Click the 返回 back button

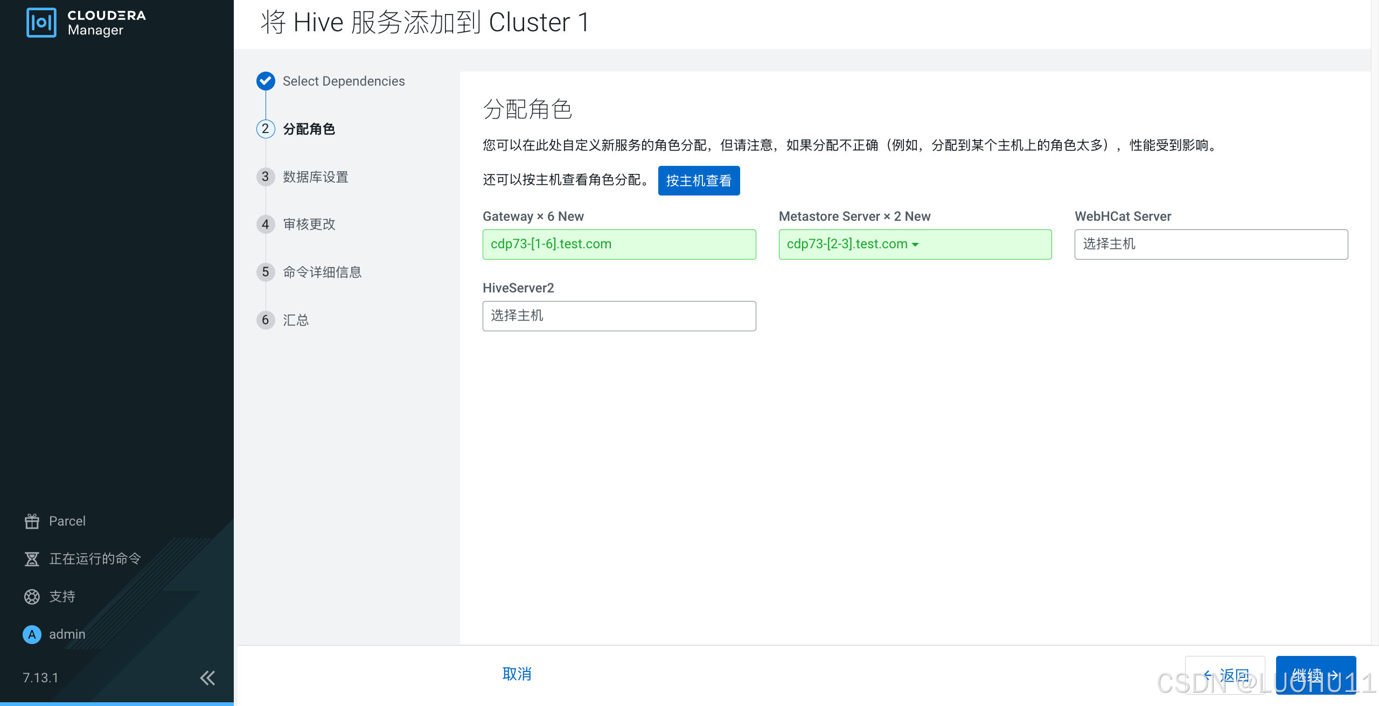(1224, 674)
